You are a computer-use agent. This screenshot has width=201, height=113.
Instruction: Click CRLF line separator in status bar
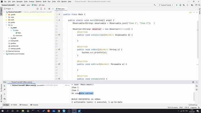[181, 107]
